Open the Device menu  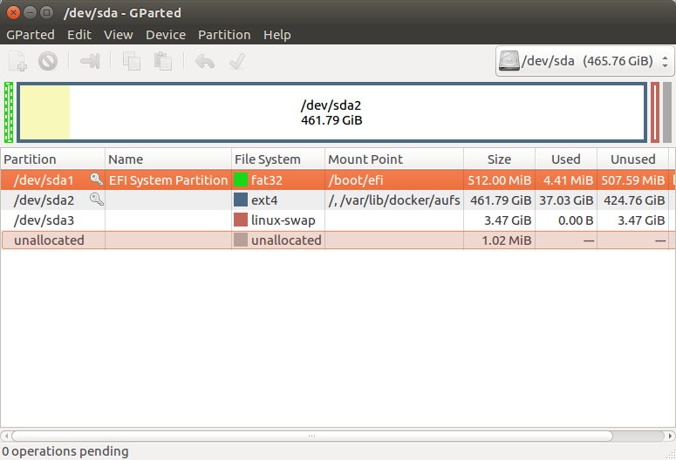[166, 35]
